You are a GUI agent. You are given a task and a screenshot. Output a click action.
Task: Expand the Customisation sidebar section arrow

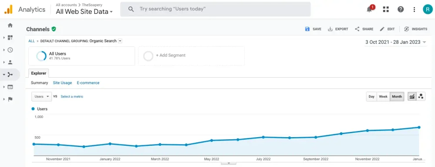tap(4, 37)
